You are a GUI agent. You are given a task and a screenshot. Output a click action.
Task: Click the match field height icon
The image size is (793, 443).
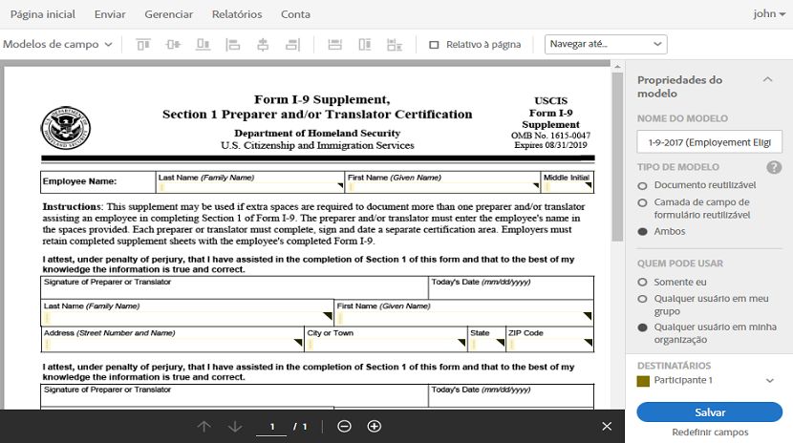click(x=365, y=45)
